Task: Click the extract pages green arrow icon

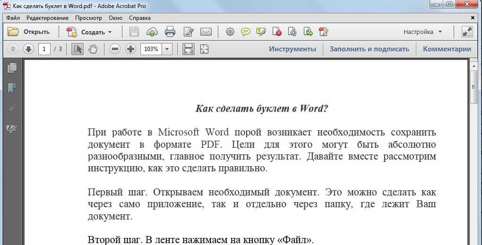Action: 308,32
